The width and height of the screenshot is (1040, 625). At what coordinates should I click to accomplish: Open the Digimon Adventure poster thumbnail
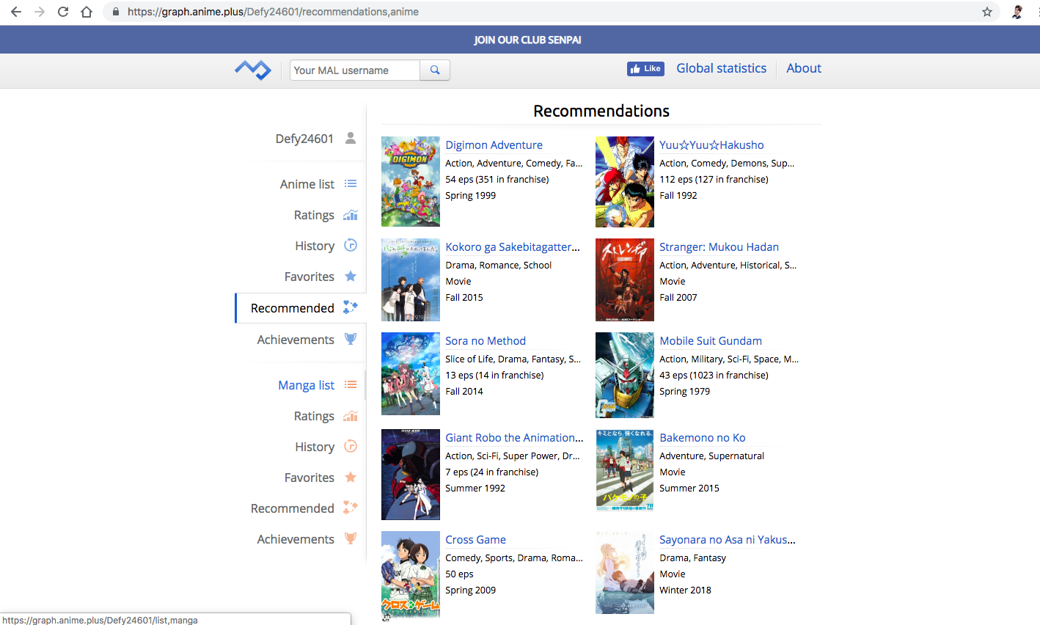411,181
